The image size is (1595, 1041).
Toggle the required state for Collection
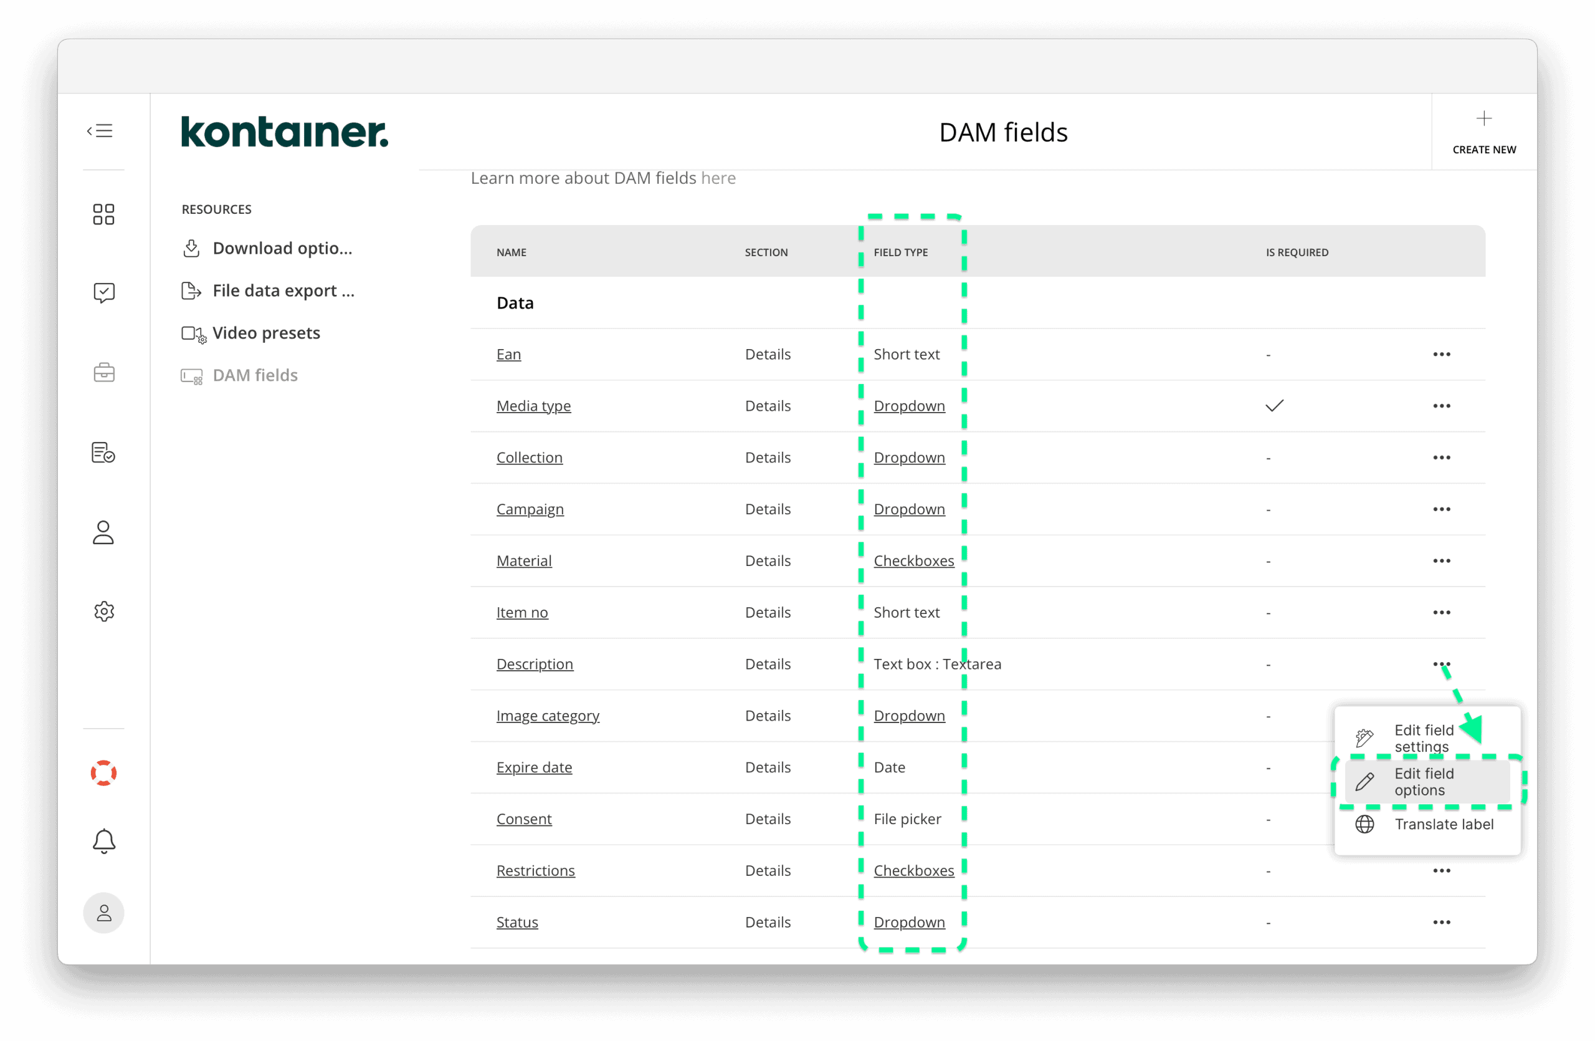1267,457
